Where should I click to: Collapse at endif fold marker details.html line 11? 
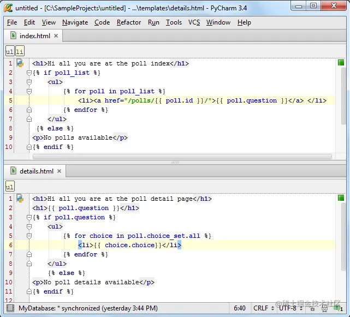29,291
